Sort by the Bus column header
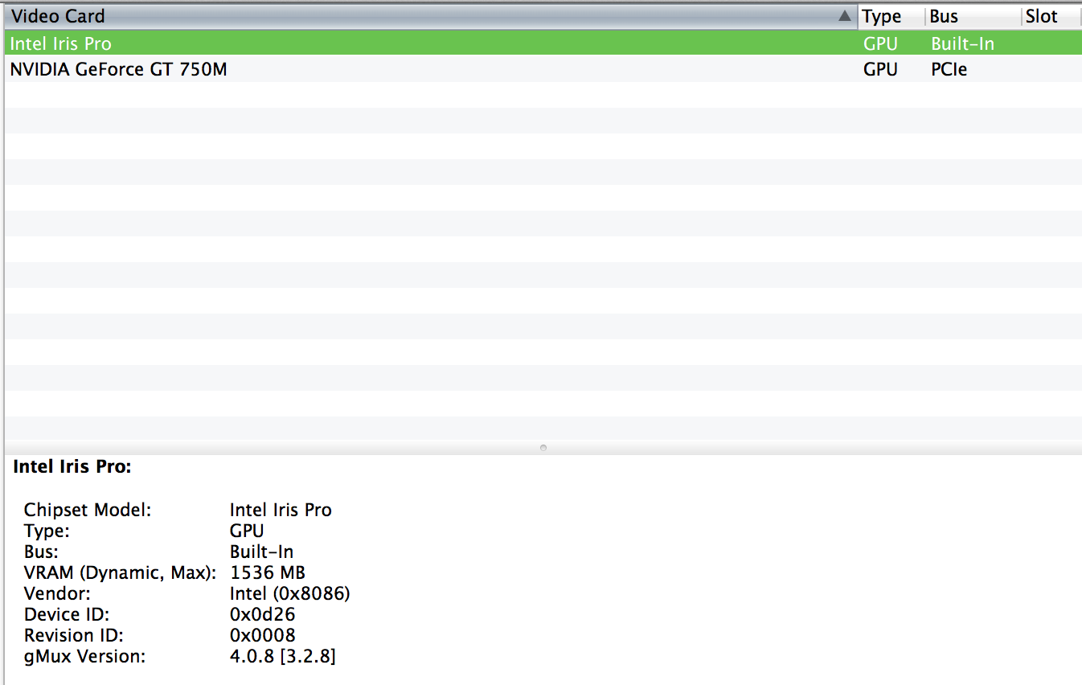Screen dimensions: 1082x685 945,16
